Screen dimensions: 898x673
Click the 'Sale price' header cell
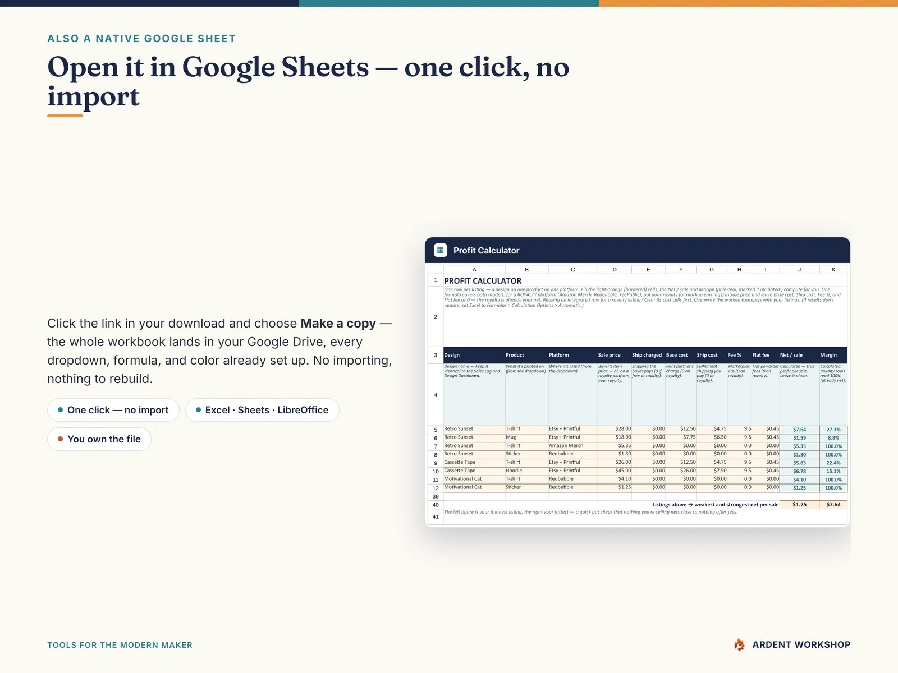(615, 355)
